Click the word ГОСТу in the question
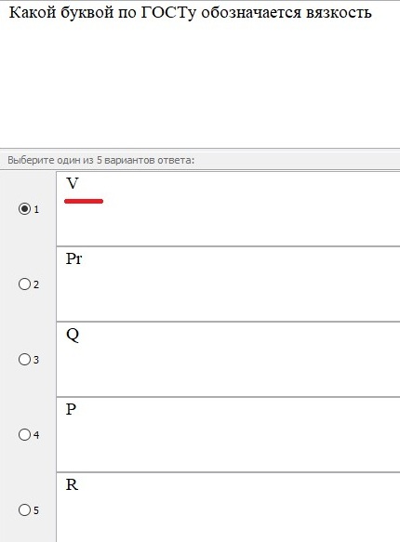Screen dimensions: 400x542 point(168,13)
